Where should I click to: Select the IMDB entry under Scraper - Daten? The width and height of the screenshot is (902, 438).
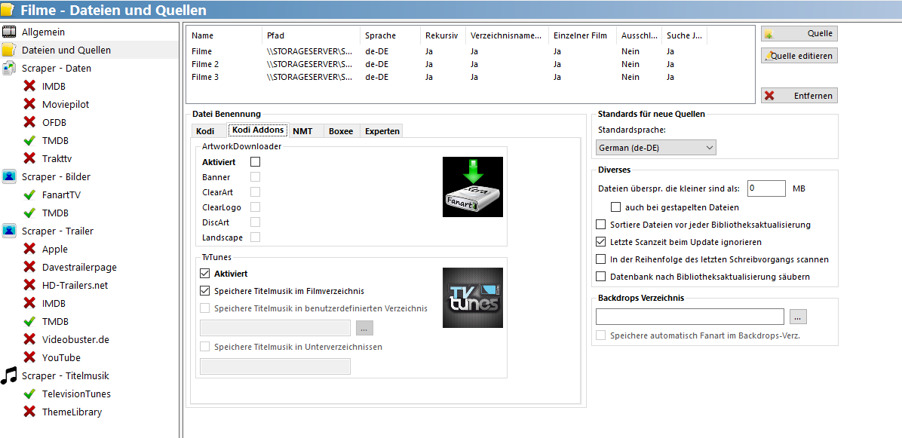[x=54, y=86]
